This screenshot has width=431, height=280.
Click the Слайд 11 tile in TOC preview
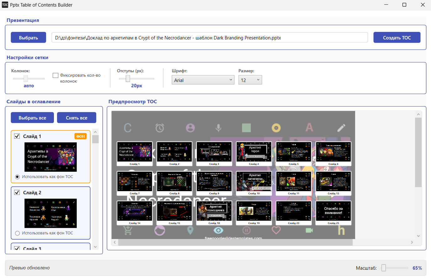[294, 183]
